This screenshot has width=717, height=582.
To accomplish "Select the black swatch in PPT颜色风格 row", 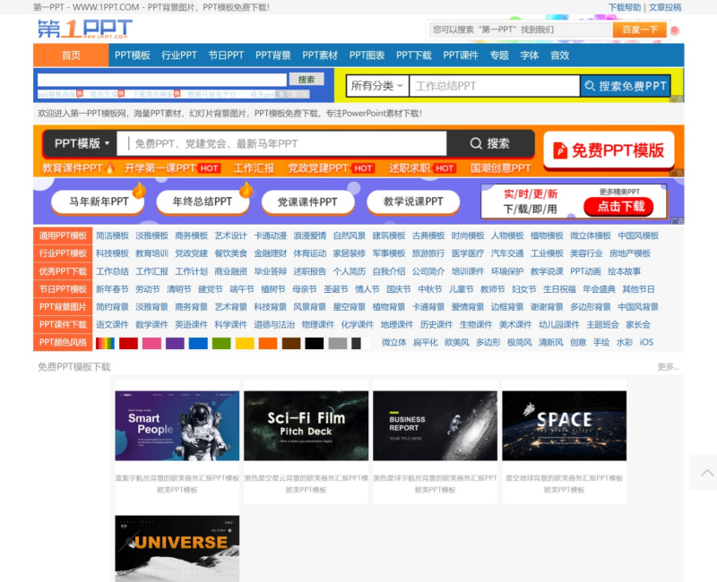I will (313, 342).
